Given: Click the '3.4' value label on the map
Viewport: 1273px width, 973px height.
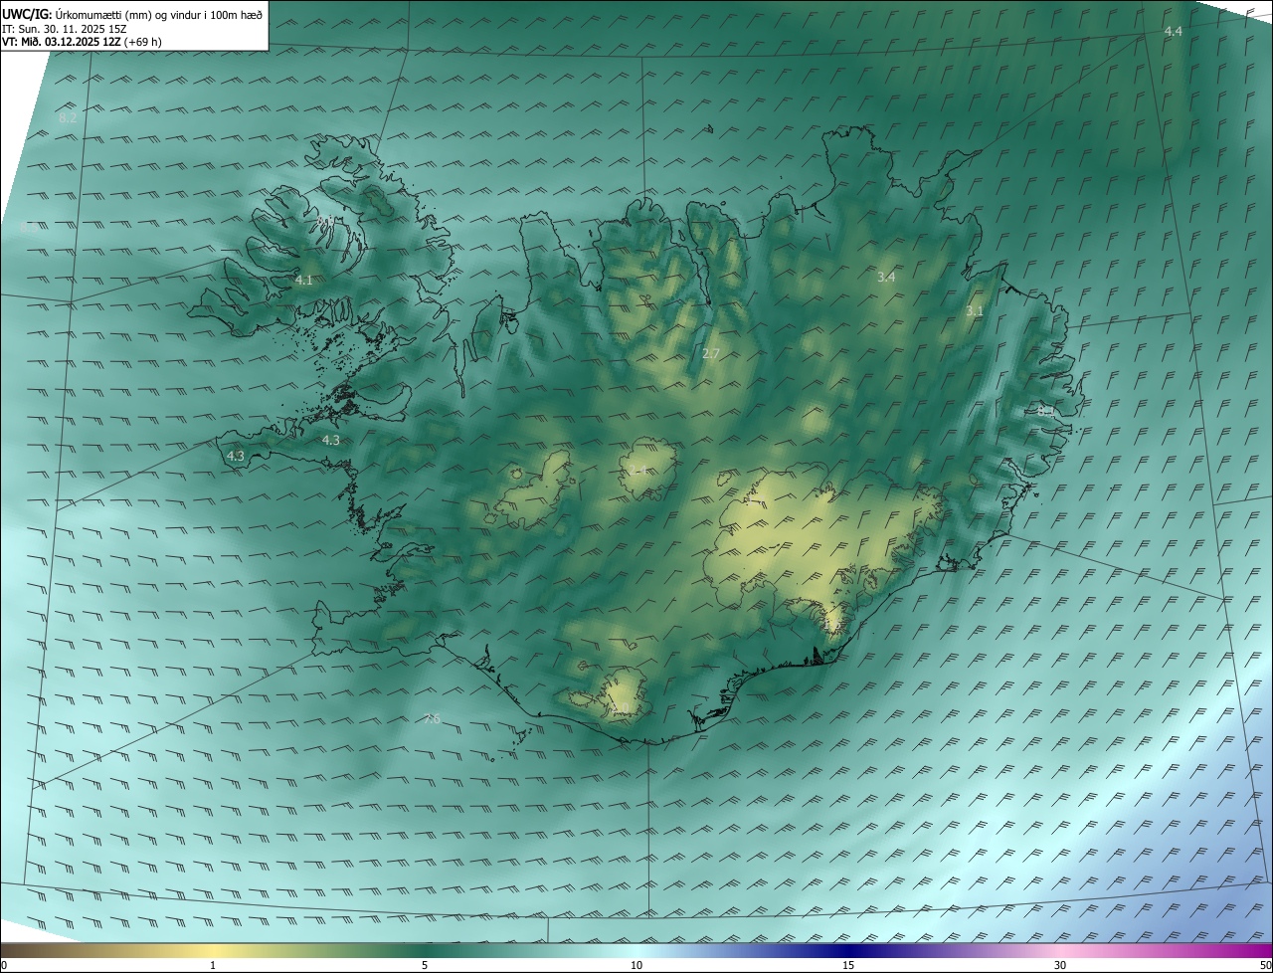Looking at the screenshot, I should pyautogui.click(x=886, y=278).
